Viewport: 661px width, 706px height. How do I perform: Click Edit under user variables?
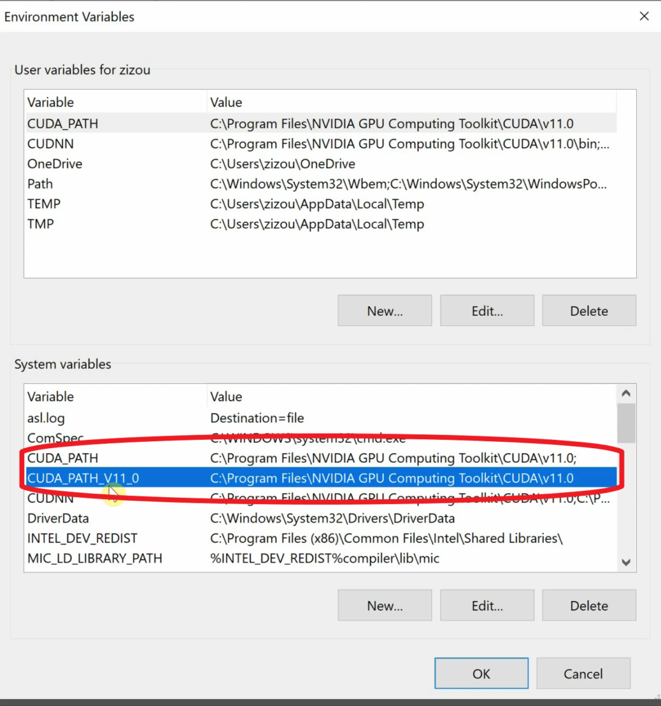click(x=487, y=310)
